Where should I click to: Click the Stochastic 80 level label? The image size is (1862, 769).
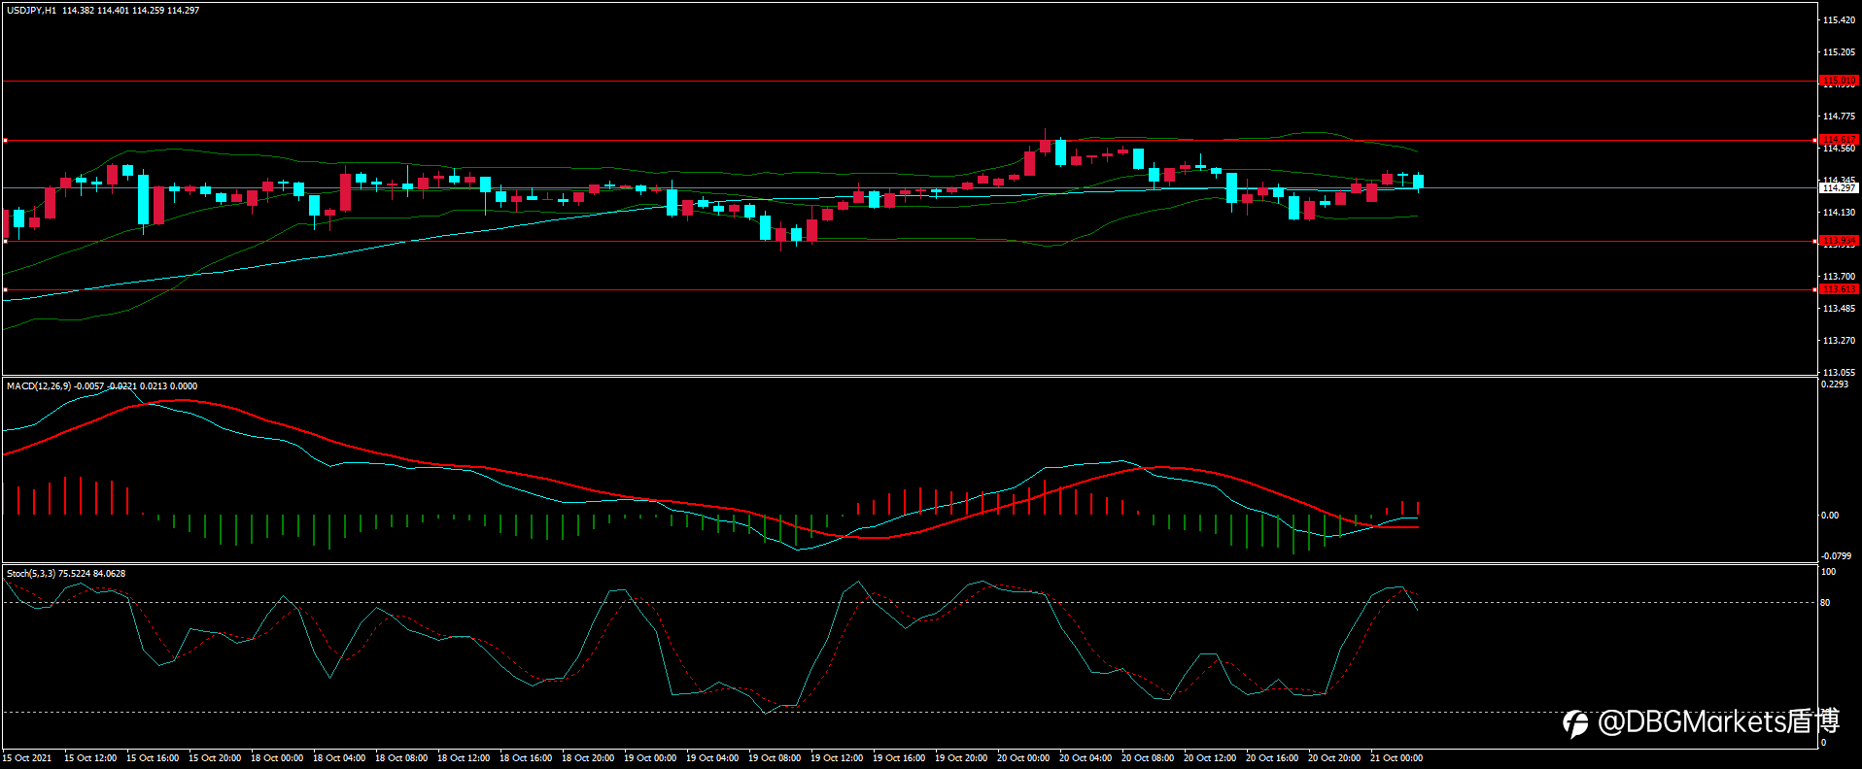[x=1825, y=603]
